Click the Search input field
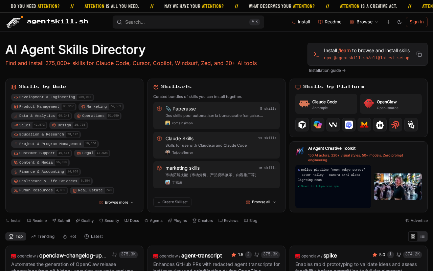 [x=188, y=22]
